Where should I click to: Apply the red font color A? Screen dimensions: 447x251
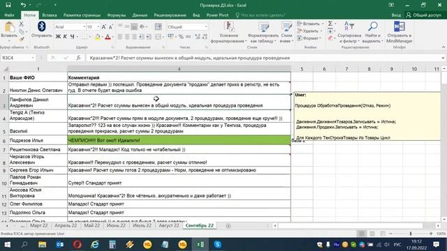pyautogui.click(x=108, y=37)
